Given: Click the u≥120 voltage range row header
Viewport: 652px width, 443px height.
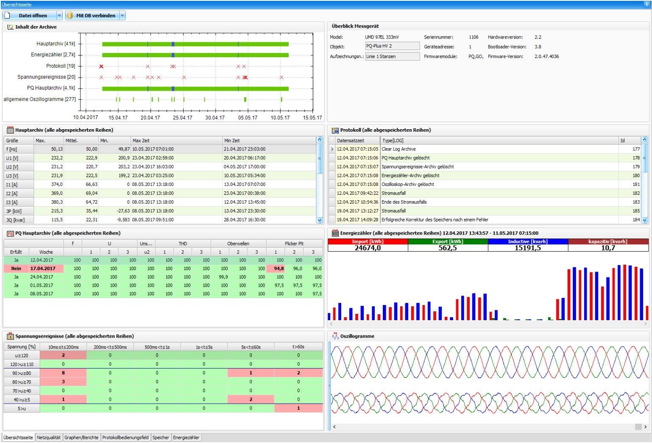Looking at the screenshot, I should tap(22, 356).
